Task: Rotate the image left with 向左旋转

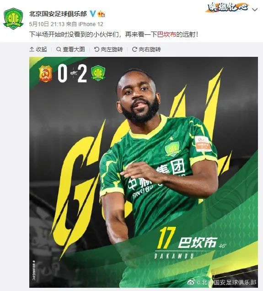Action: (x=108, y=49)
